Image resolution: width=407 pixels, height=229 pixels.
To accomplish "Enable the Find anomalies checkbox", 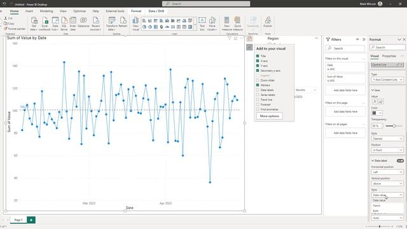I will click(x=258, y=109).
